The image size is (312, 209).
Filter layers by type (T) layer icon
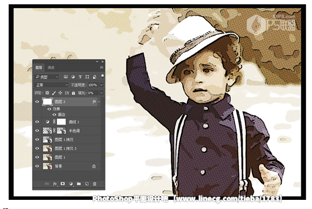[80, 77]
